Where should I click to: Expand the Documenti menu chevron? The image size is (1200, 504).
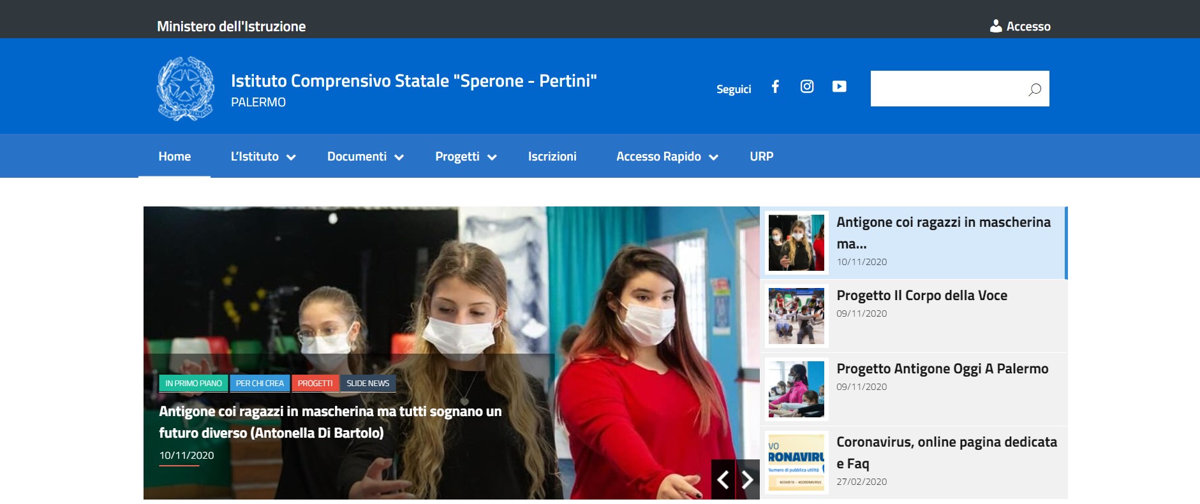[399, 157]
